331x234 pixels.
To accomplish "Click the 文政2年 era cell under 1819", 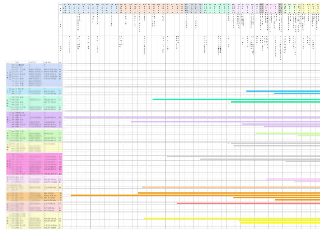I will click(x=69, y=10).
